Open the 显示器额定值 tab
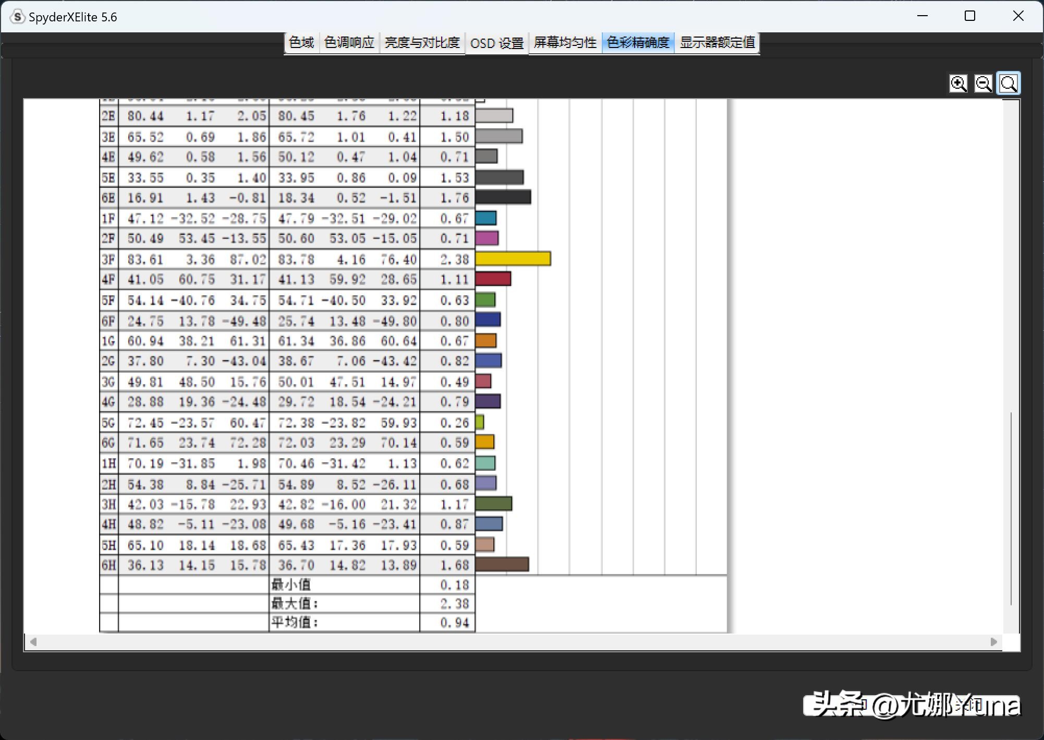The height and width of the screenshot is (740, 1044). 717,43
